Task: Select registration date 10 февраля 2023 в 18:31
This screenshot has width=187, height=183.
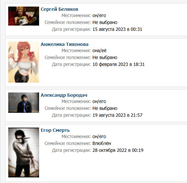Action: (x=119, y=64)
